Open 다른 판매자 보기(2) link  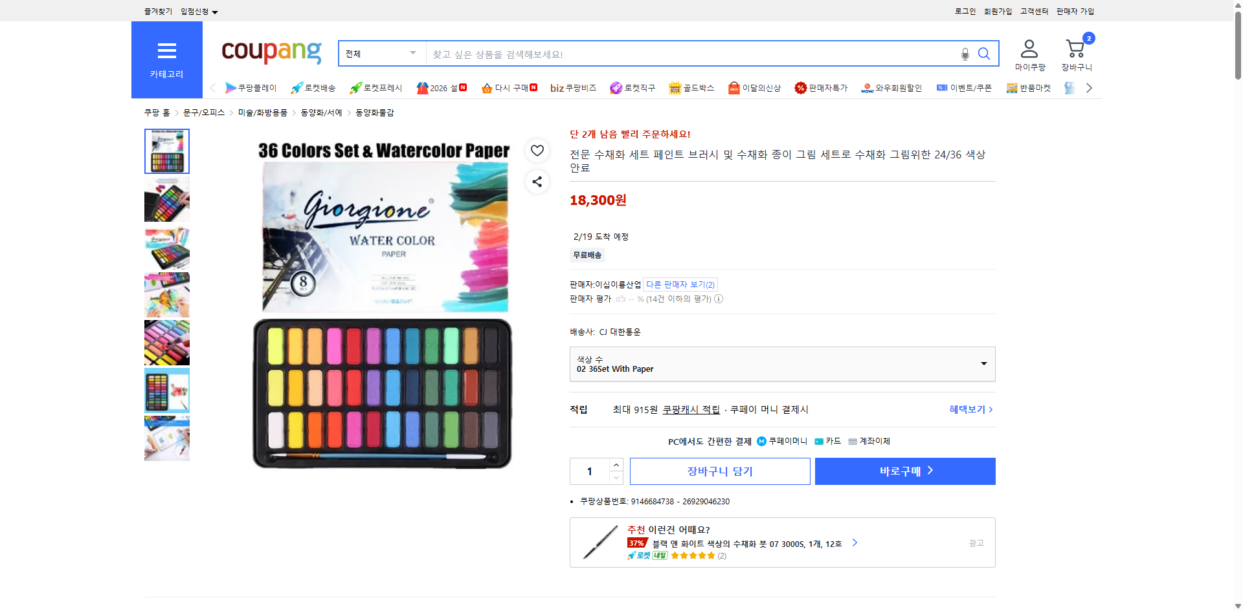click(678, 284)
